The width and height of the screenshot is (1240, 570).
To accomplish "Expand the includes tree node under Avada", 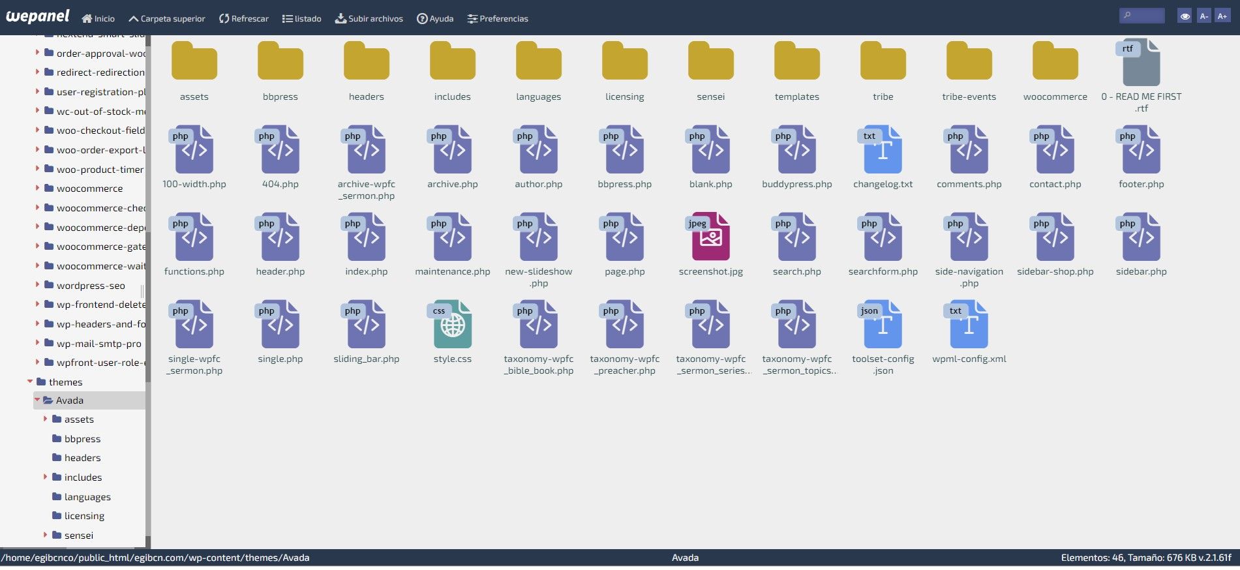I will click(45, 477).
